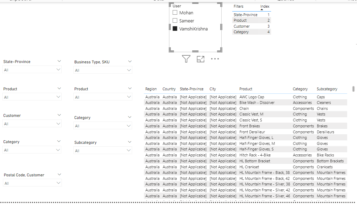The height and width of the screenshot is (204, 357).
Task: Sort table by Subcategory column header
Action: [x=327, y=89]
